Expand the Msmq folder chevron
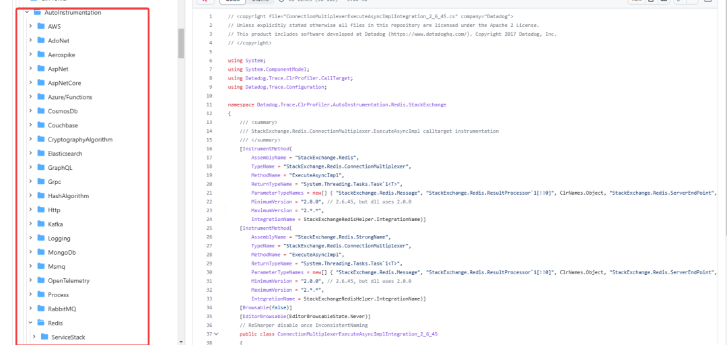 point(30,266)
